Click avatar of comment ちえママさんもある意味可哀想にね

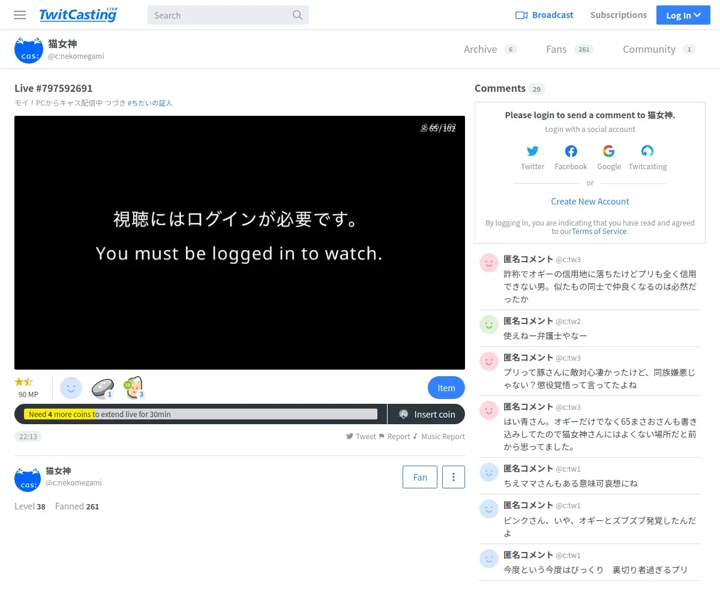pyautogui.click(x=489, y=472)
